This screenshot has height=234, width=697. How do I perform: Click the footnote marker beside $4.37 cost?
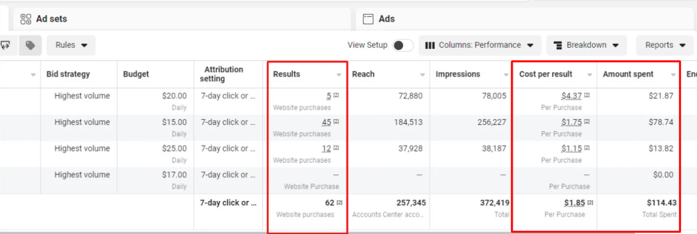pos(587,95)
